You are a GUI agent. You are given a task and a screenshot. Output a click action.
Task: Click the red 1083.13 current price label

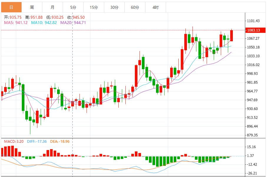pos(255,30)
